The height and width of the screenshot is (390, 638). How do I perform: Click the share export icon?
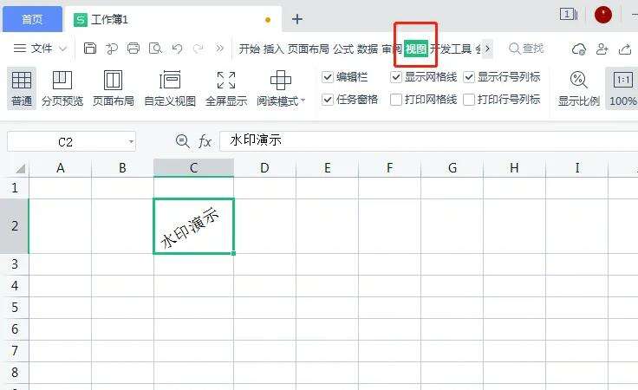point(625,49)
